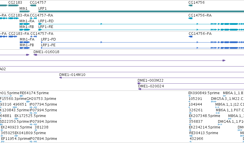Screen dimensions: 244x143
Task: Click the IP07894.3prime EST arrows
Action: point(33,142)
